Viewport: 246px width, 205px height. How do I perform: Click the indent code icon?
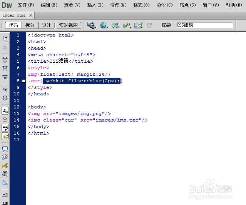coord(5,195)
